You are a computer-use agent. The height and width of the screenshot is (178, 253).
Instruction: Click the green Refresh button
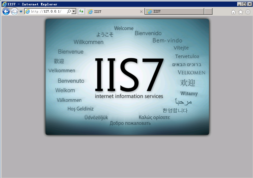coord(81,11)
